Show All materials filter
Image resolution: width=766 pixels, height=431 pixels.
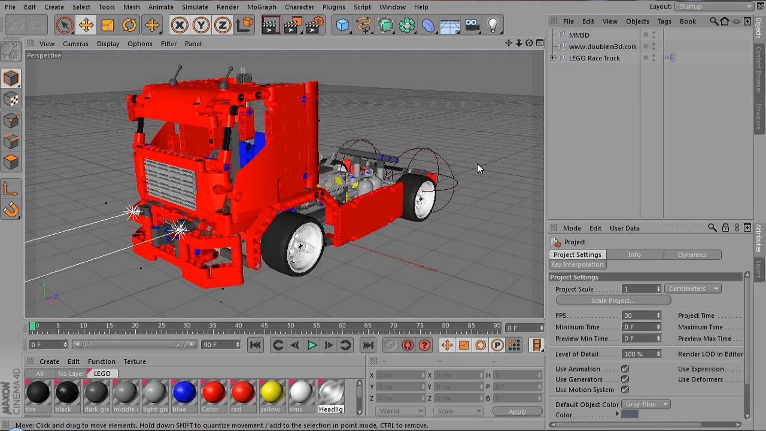click(x=40, y=374)
